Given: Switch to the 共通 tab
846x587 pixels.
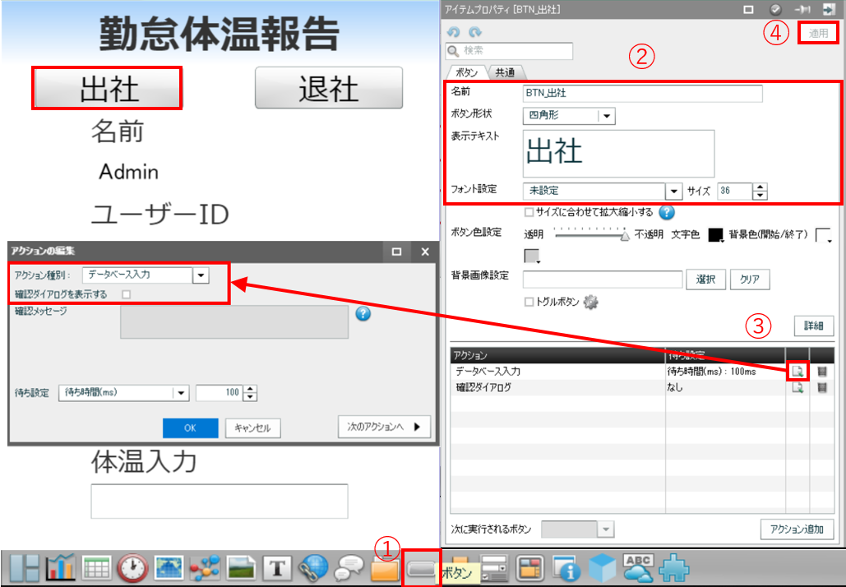Looking at the screenshot, I should tap(505, 72).
